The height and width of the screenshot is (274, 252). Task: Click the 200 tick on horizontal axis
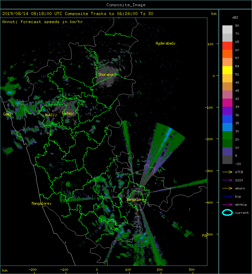(160, 270)
